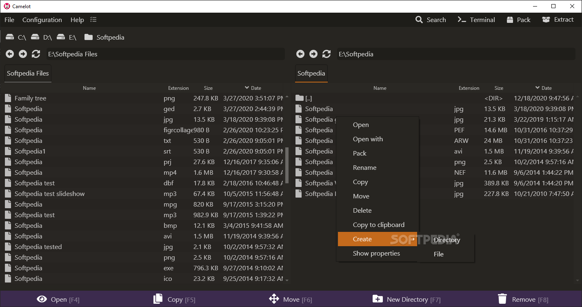
Task: Choose Copy to clipboard
Action: [378, 225]
